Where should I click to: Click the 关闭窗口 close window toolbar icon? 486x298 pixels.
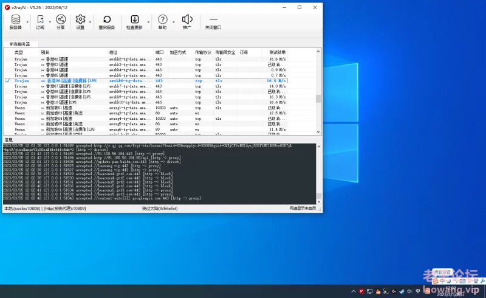pyautogui.click(x=213, y=22)
